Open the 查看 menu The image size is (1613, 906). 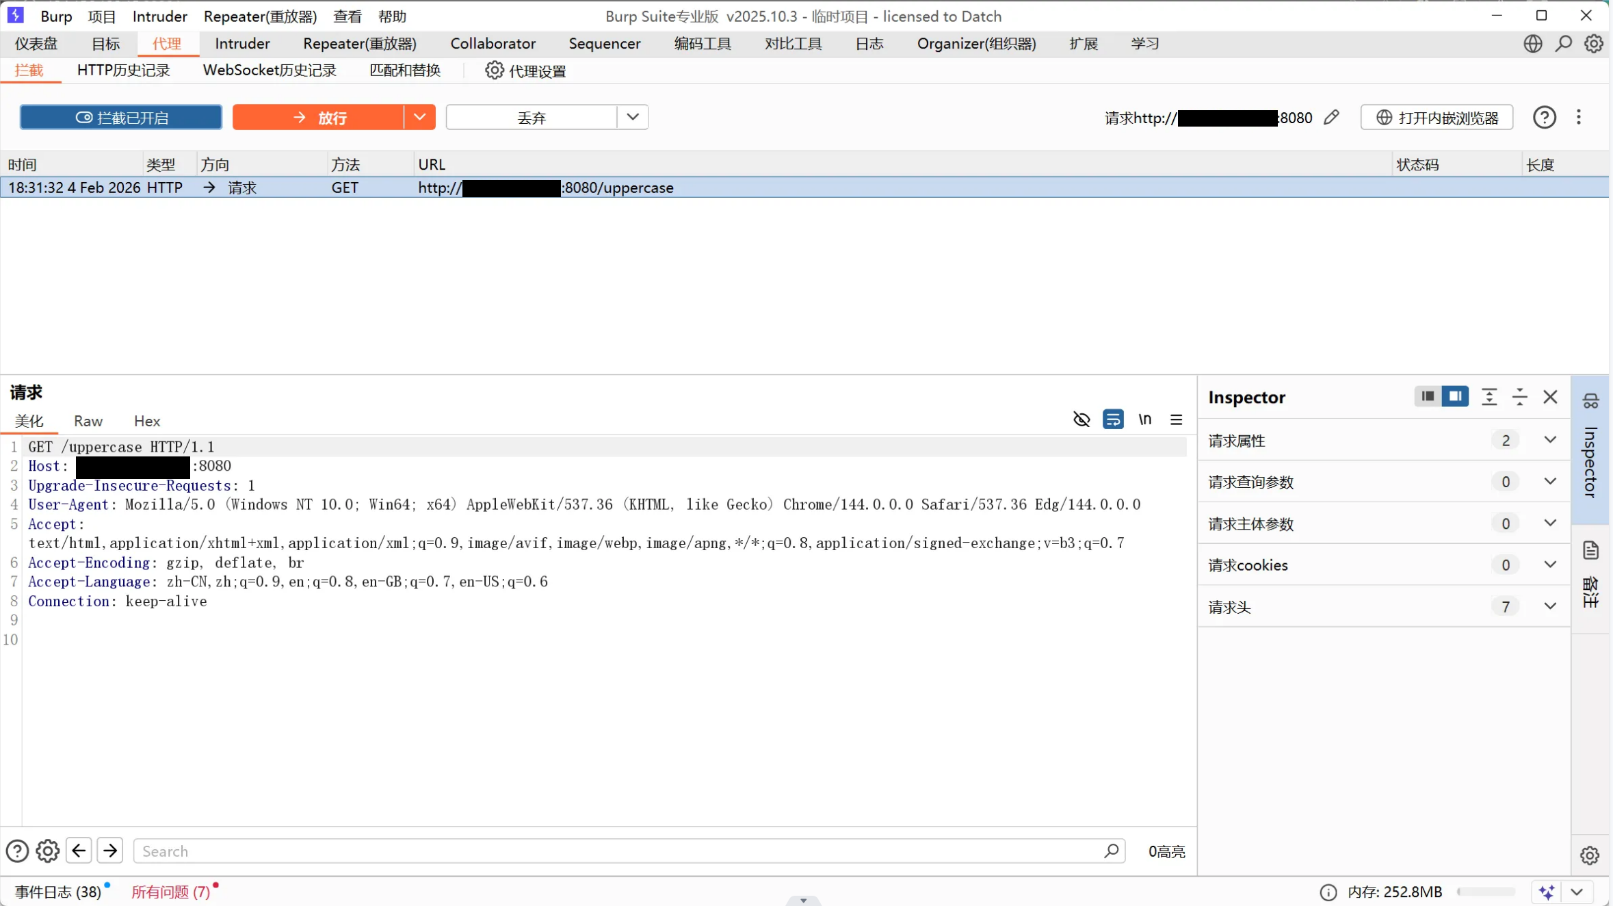(x=347, y=16)
